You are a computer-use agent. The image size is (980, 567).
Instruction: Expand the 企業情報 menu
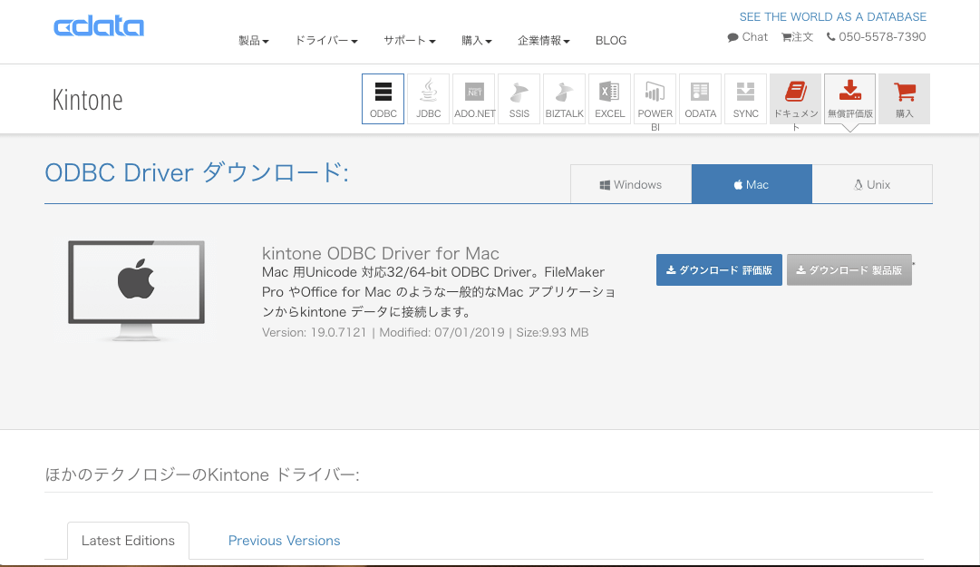[544, 41]
